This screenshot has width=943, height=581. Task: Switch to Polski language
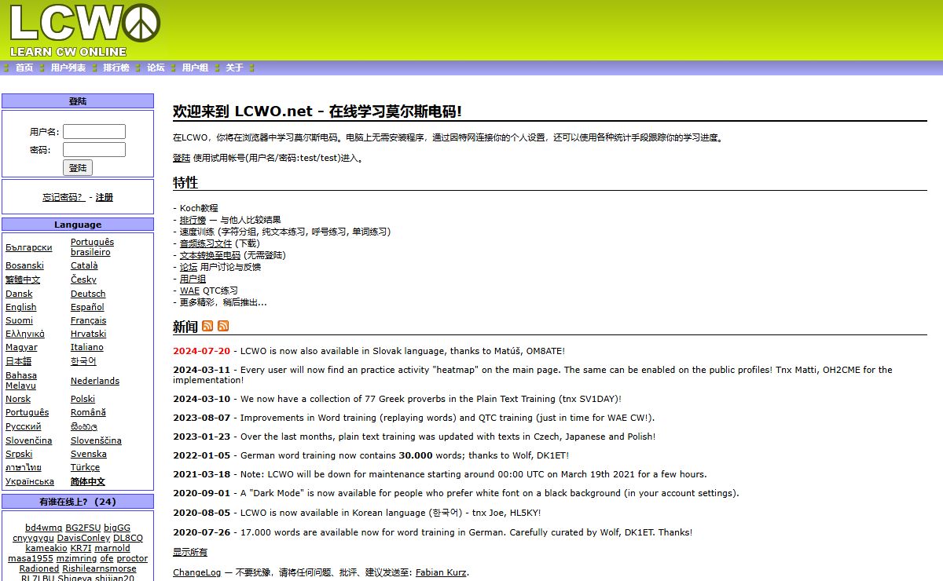click(83, 399)
